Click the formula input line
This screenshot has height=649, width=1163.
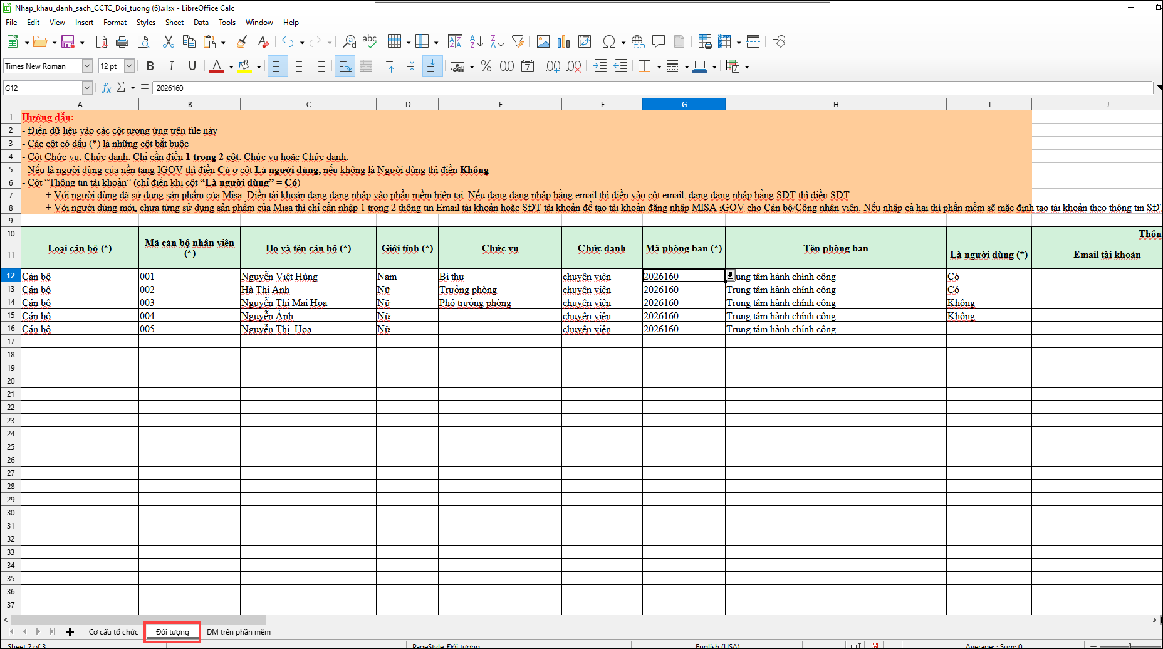[x=652, y=88]
